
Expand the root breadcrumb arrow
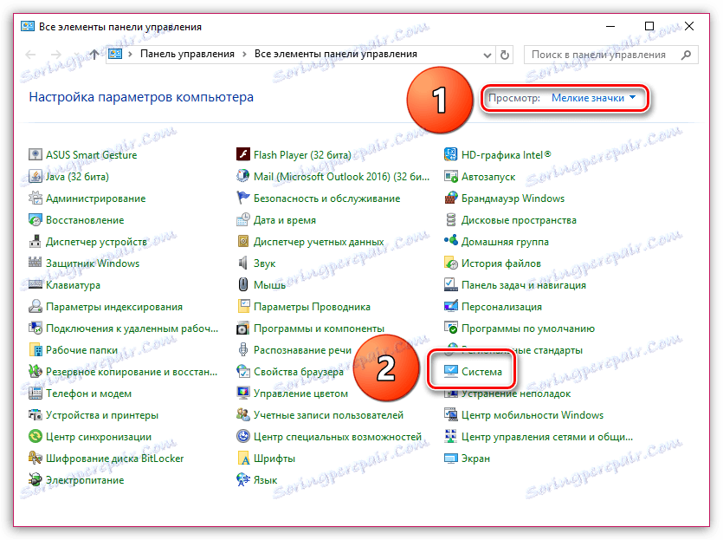point(131,54)
